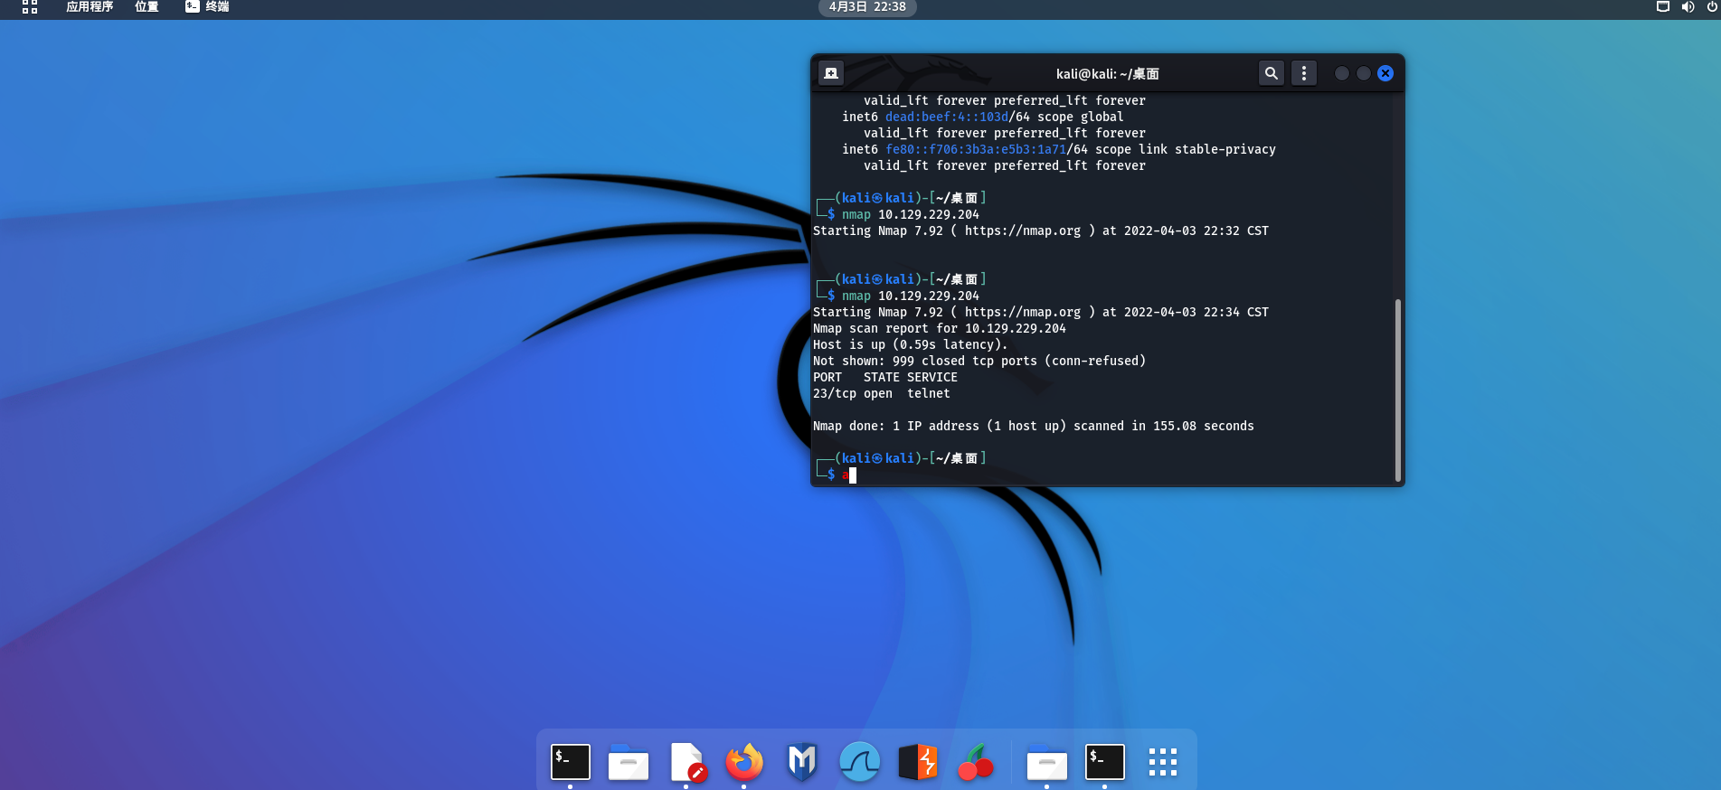Open the second file manager in dock
The image size is (1721, 790).
(1047, 762)
